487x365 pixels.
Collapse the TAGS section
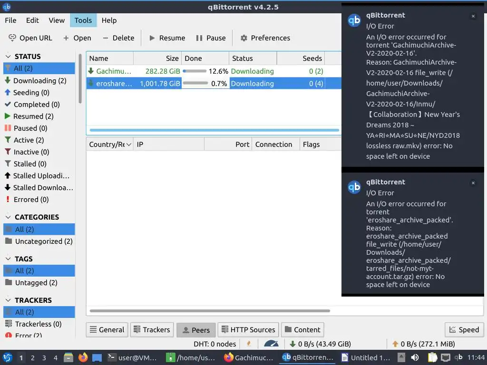click(8, 259)
